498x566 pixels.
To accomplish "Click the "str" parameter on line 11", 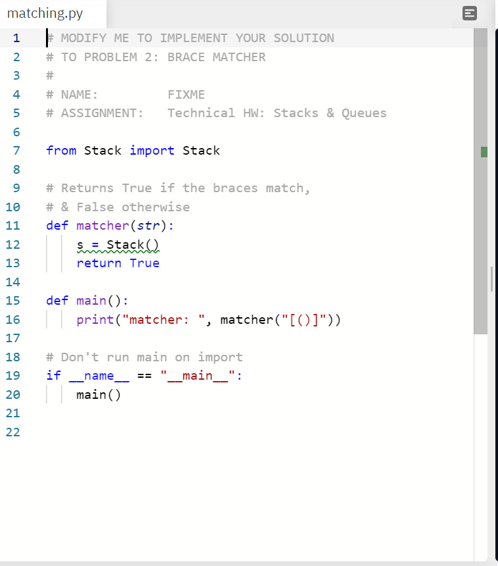I will tap(148, 226).
